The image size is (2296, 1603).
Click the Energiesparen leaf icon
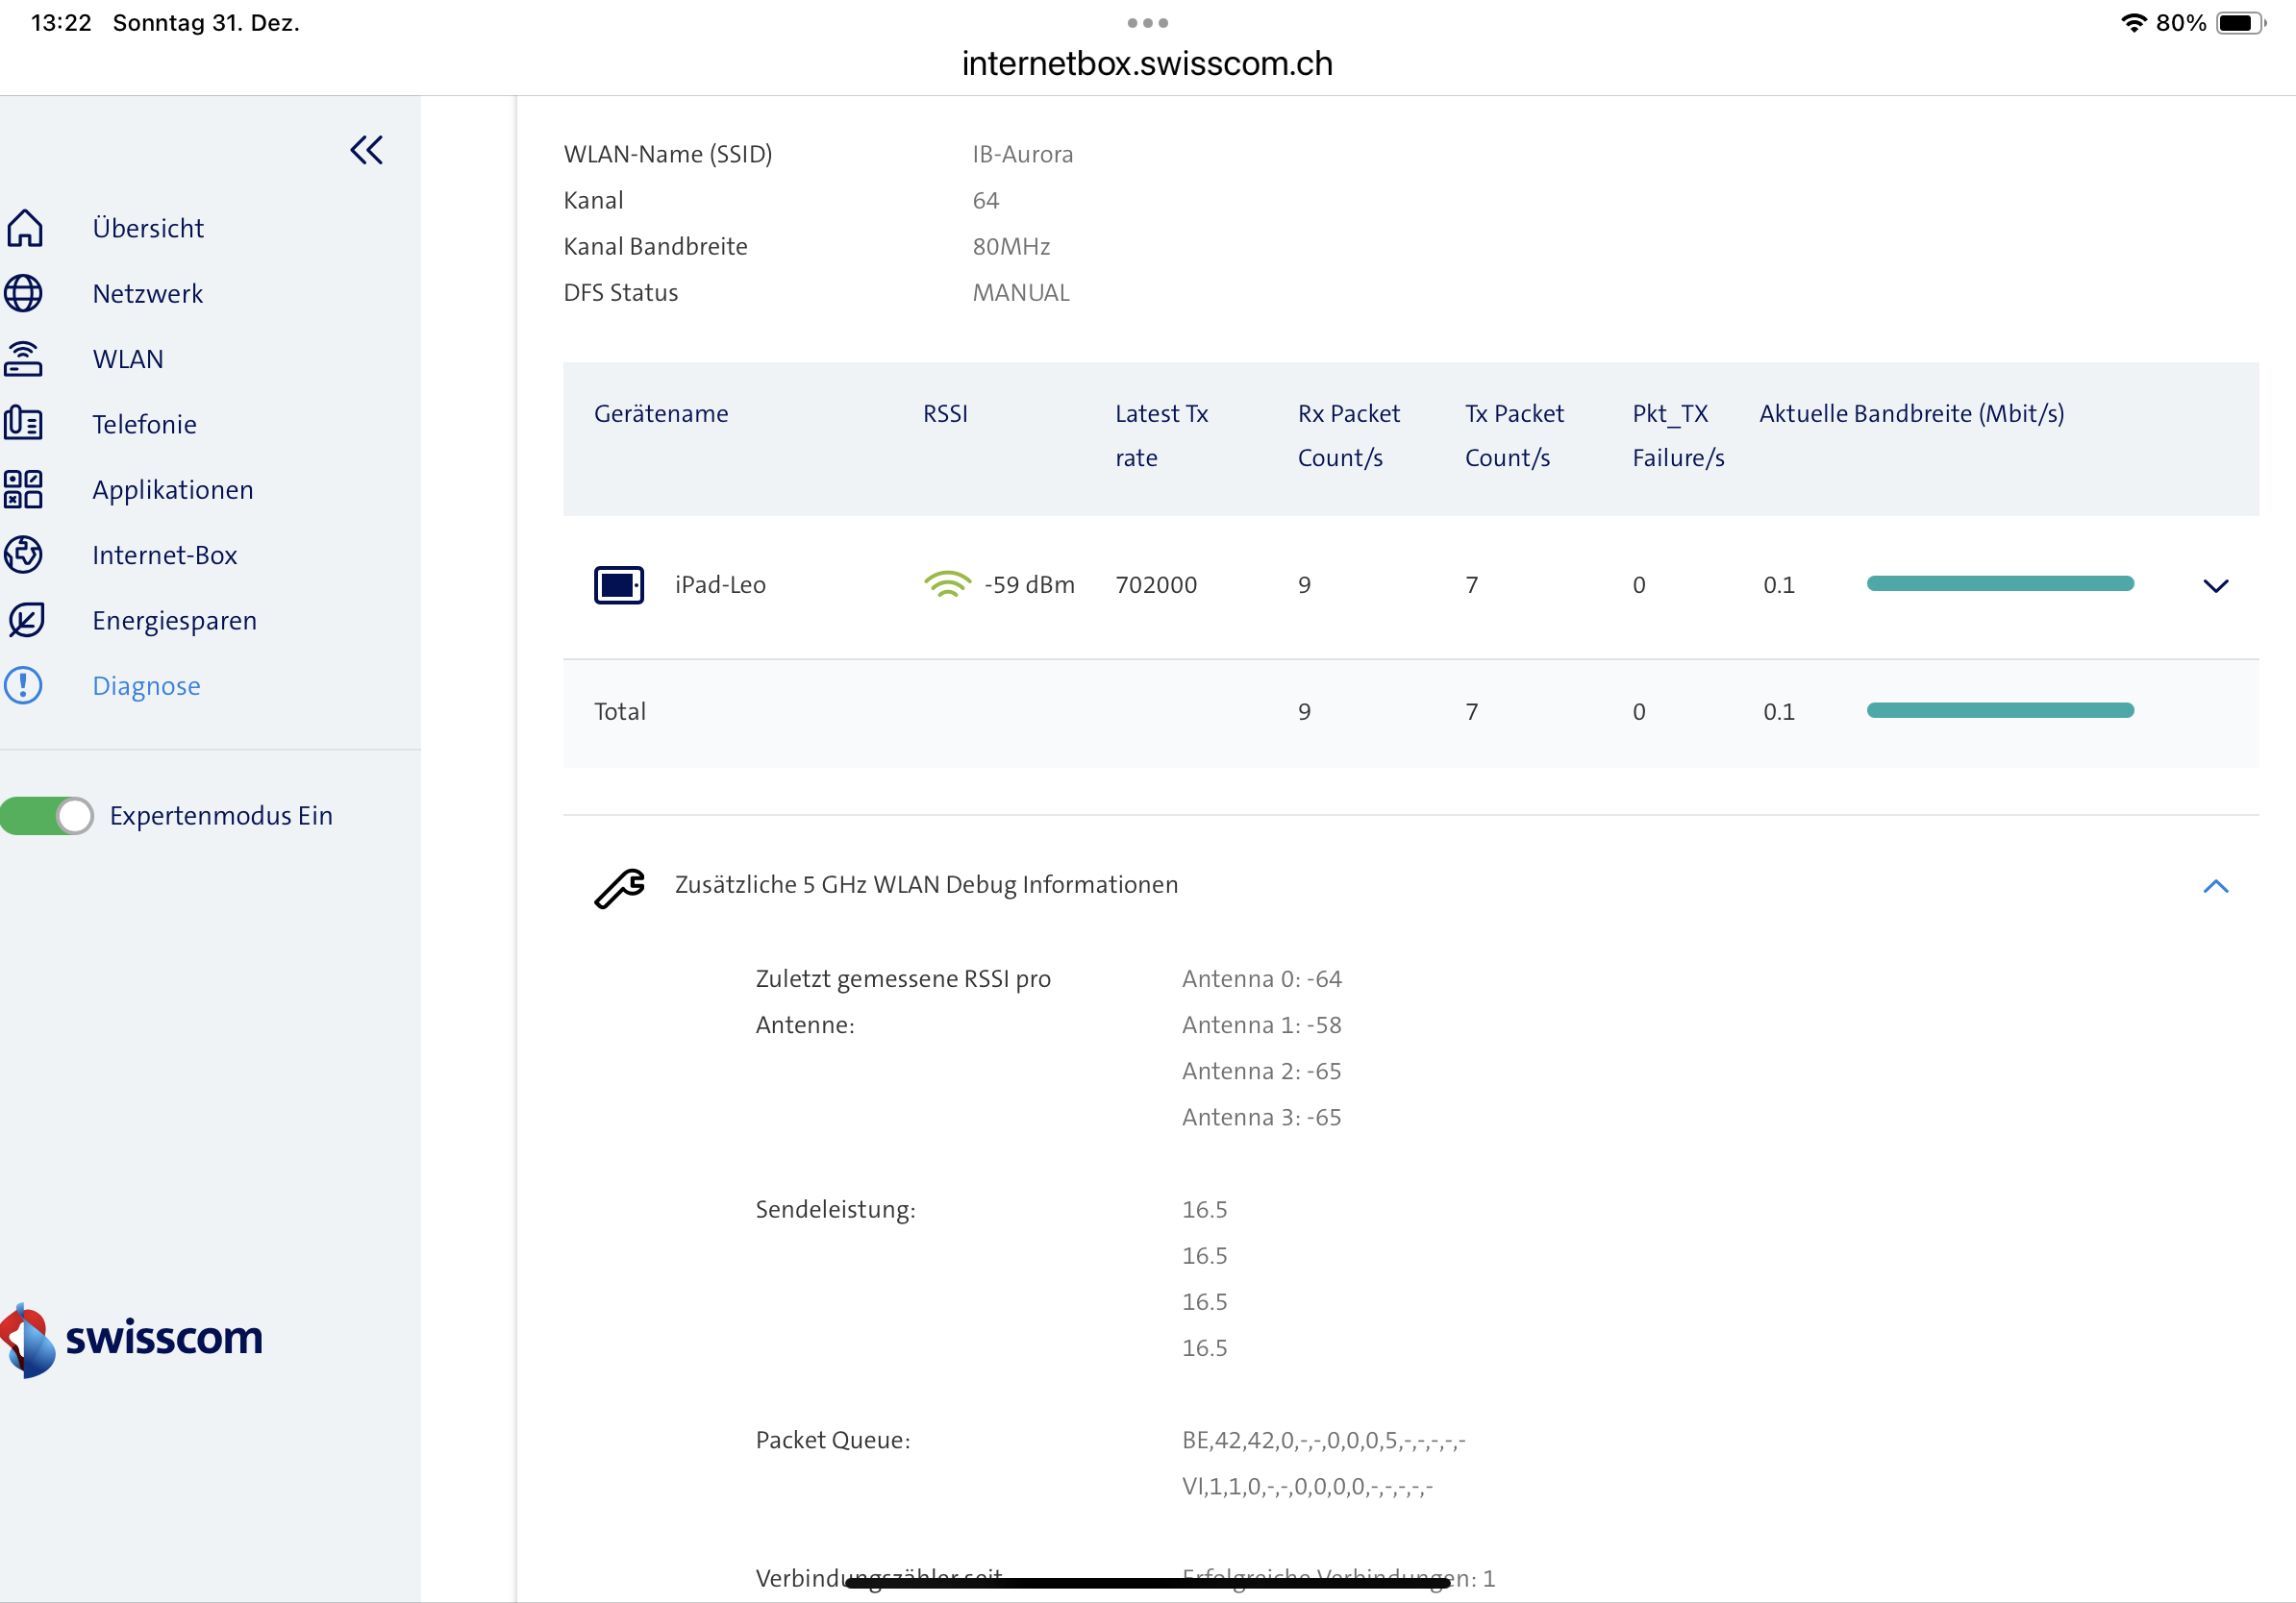pyautogui.click(x=25, y=621)
